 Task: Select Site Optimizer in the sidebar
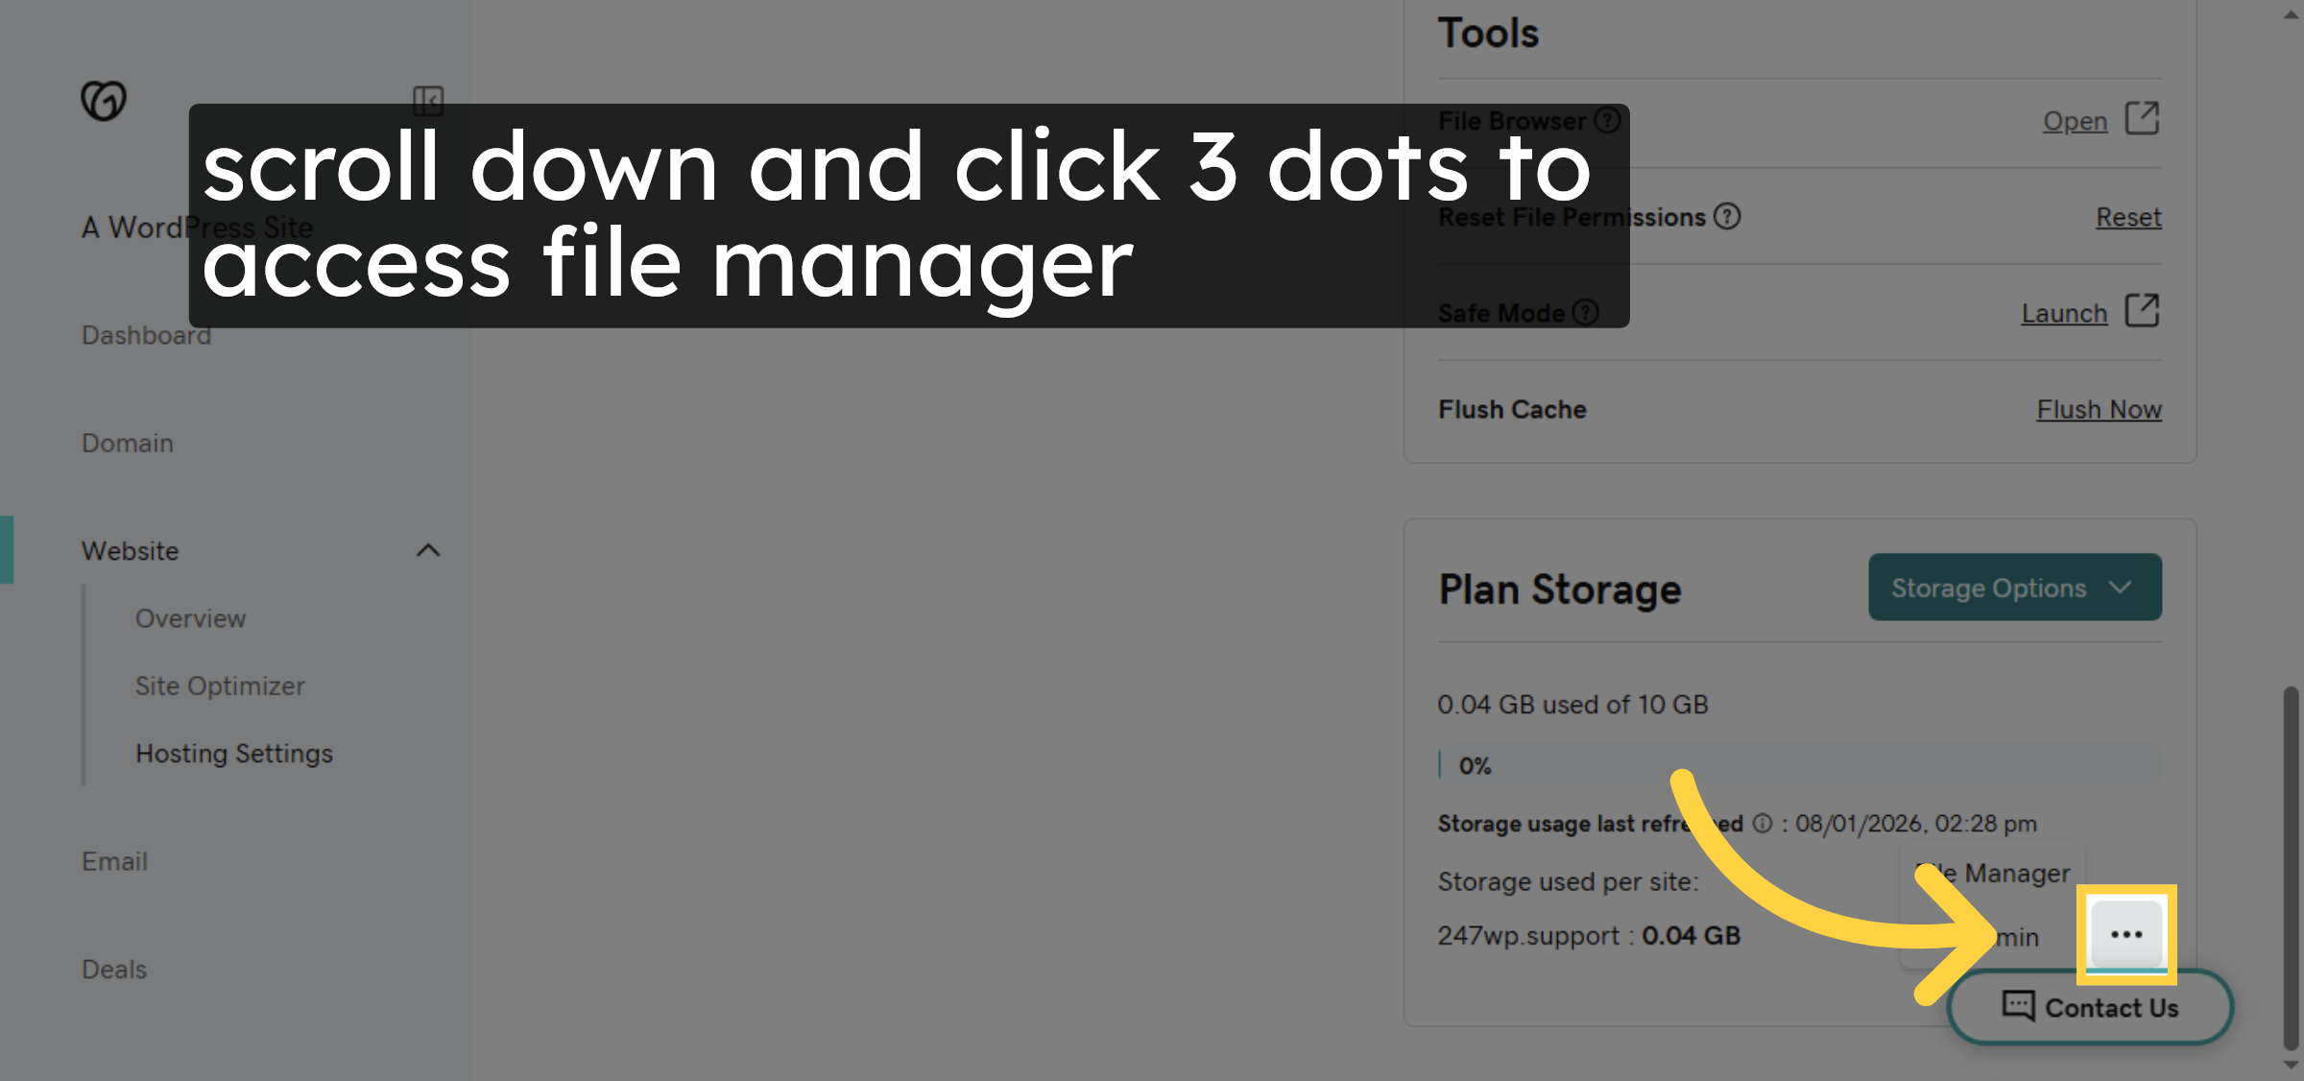(220, 685)
